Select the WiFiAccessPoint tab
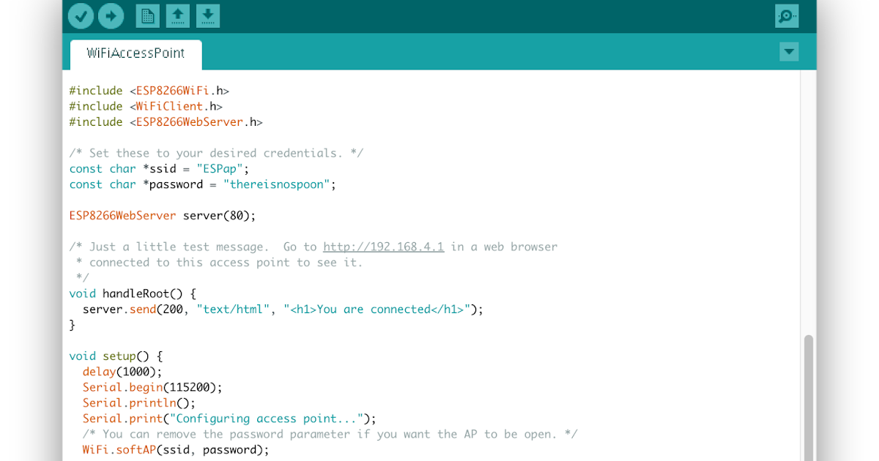Viewport: 879px width, 461px height. pyautogui.click(x=135, y=53)
